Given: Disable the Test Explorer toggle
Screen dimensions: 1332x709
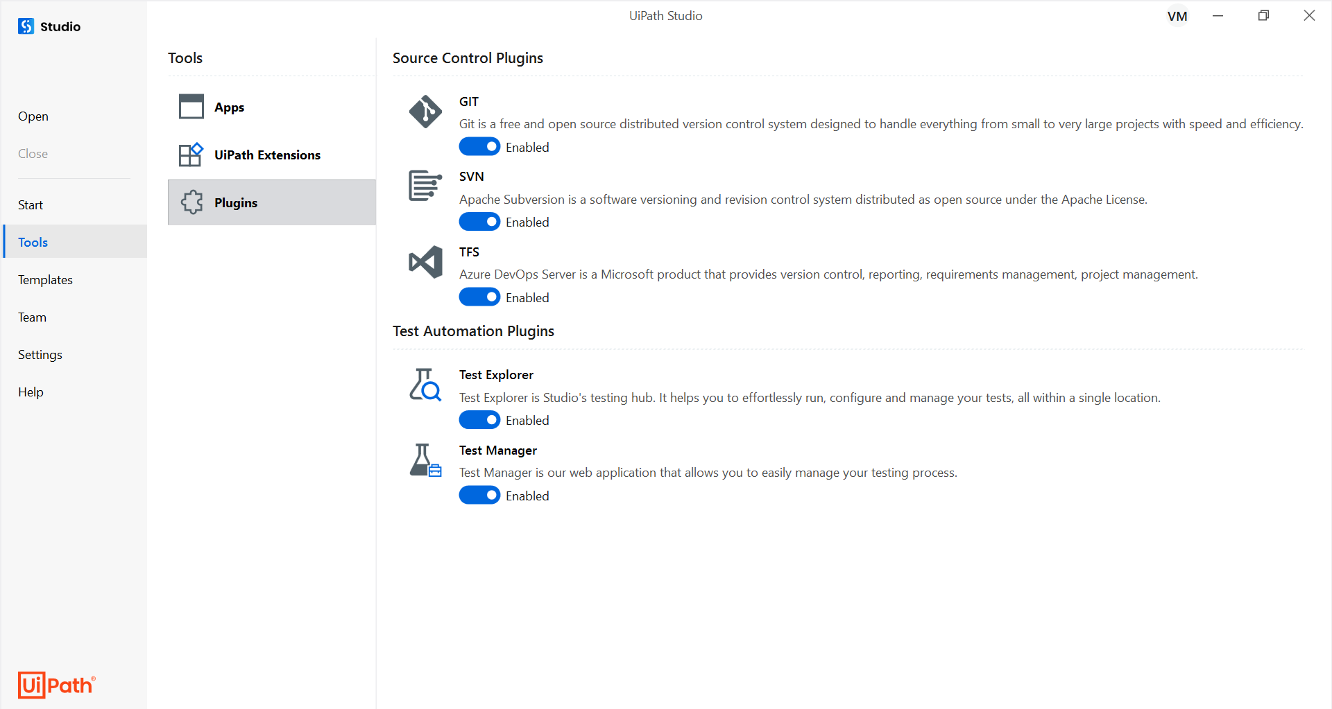Looking at the screenshot, I should click(x=479, y=420).
